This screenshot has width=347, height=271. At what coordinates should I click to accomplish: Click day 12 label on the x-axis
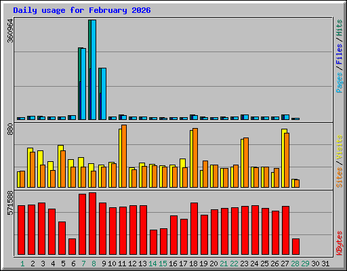pyautogui.click(x=132, y=264)
